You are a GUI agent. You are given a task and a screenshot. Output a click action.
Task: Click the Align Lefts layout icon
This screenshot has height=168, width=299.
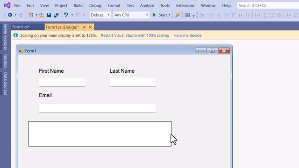(212, 15)
